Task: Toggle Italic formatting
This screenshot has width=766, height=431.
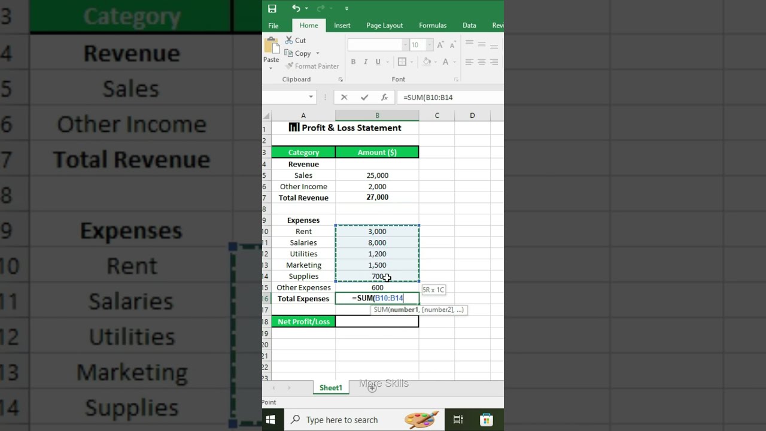Action: pyautogui.click(x=365, y=62)
